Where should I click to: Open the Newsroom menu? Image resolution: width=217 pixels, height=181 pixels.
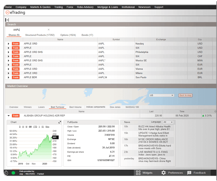144,7
